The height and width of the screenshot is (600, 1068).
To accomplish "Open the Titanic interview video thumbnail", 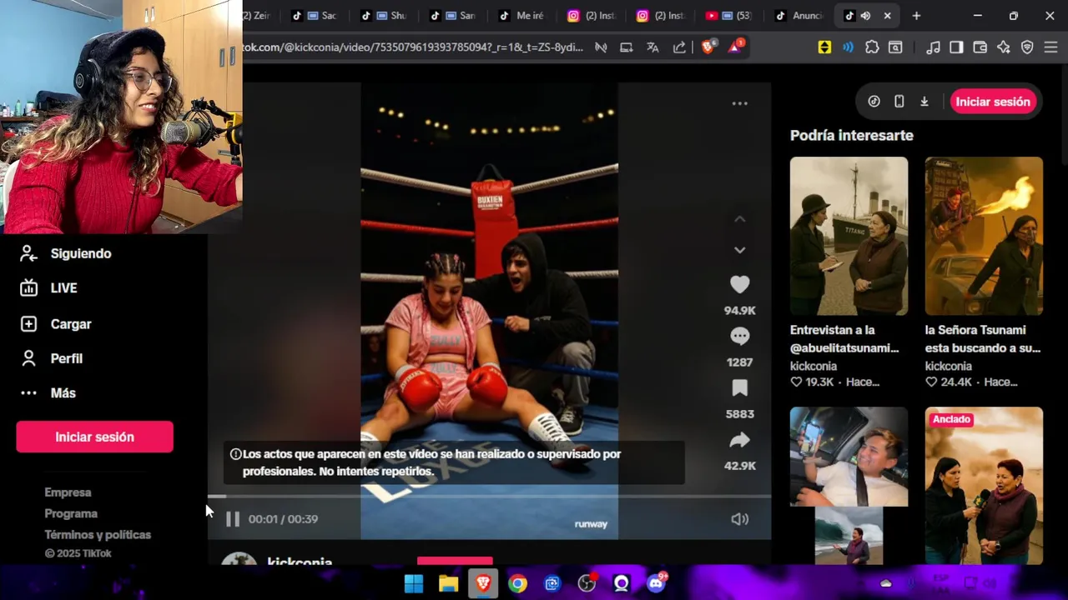I will (849, 236).
